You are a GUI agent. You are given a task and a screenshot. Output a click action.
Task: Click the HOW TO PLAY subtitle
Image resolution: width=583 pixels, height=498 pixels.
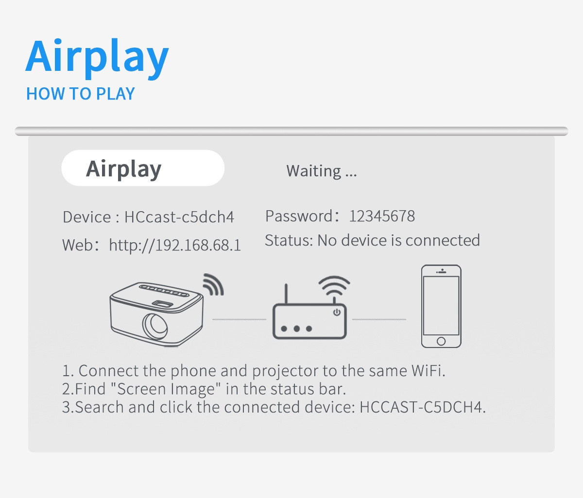coord(81,94)
